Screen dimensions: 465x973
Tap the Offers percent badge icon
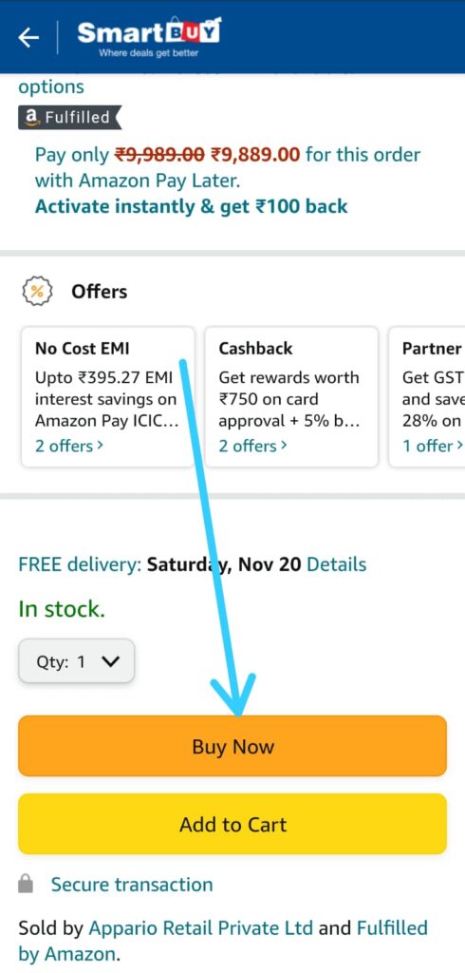coord(37,292)
